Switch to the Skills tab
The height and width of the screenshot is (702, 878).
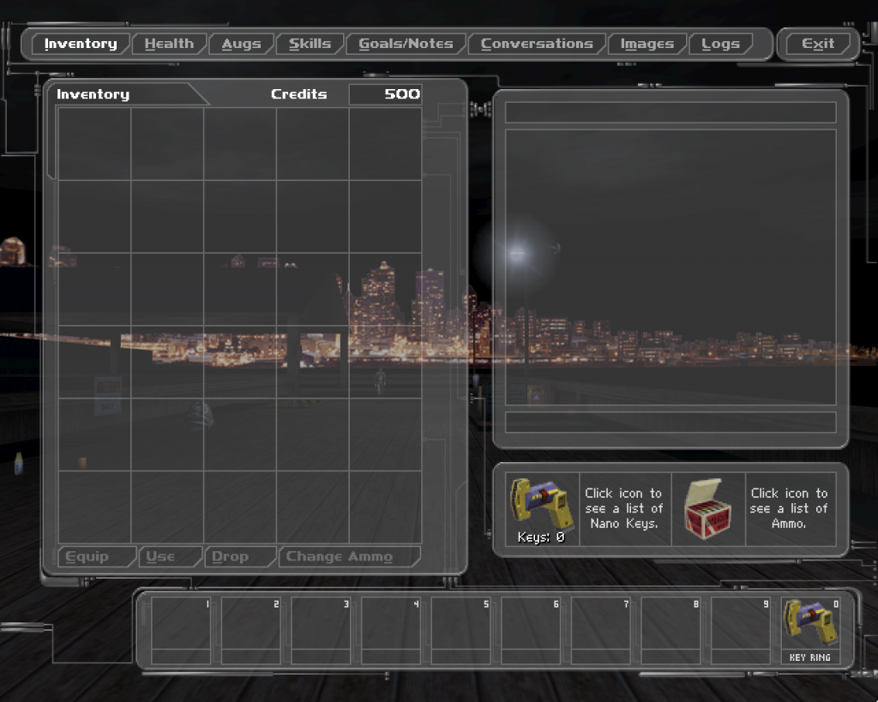coord(310,44)
